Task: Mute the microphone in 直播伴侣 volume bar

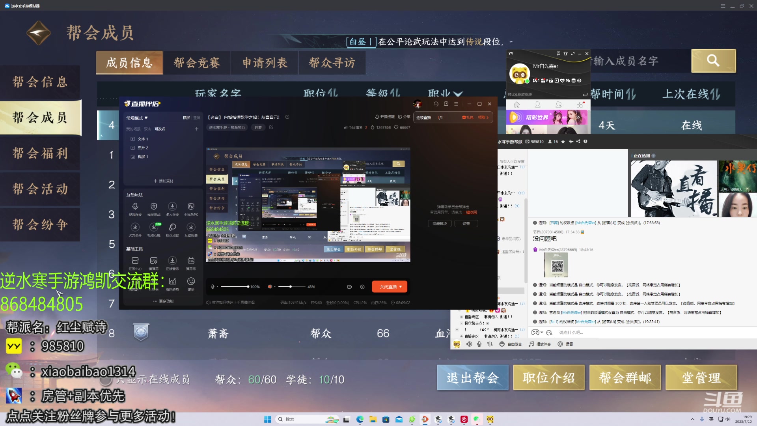Action: (x=213, y=287)
